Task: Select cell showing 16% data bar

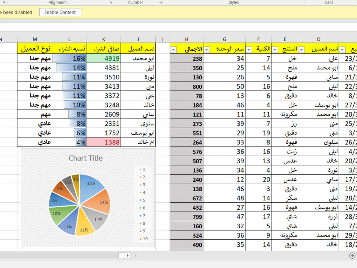Action: click(x=69, y=58)
